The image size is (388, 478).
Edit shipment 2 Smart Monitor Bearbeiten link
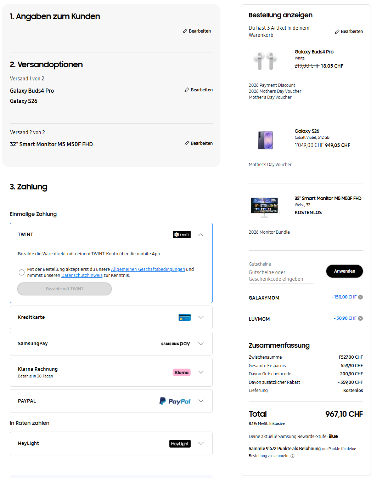(198, 143)
